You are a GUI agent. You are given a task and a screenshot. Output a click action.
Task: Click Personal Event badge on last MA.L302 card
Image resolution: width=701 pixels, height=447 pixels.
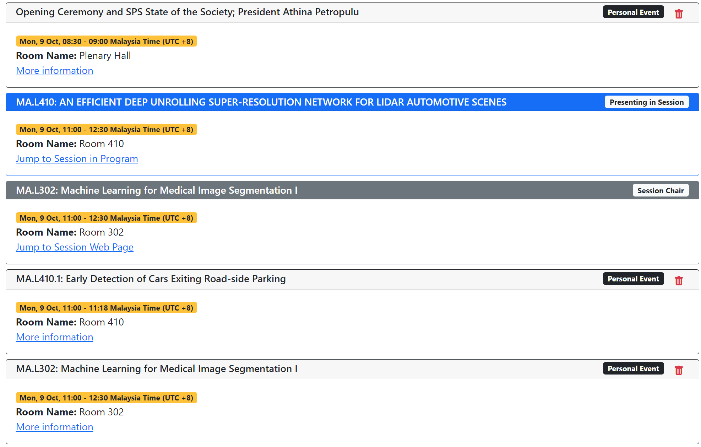coord(633,368)
